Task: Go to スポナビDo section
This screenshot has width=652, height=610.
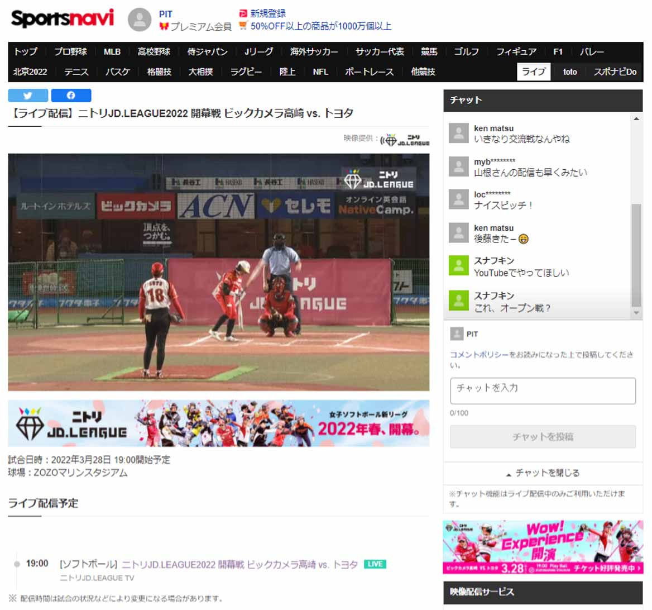Action: [x=615, y=72]
